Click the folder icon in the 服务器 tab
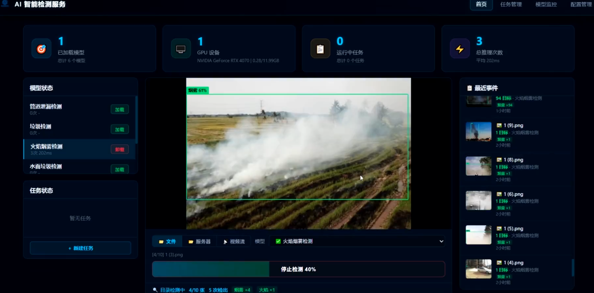 tap(191, 242)
